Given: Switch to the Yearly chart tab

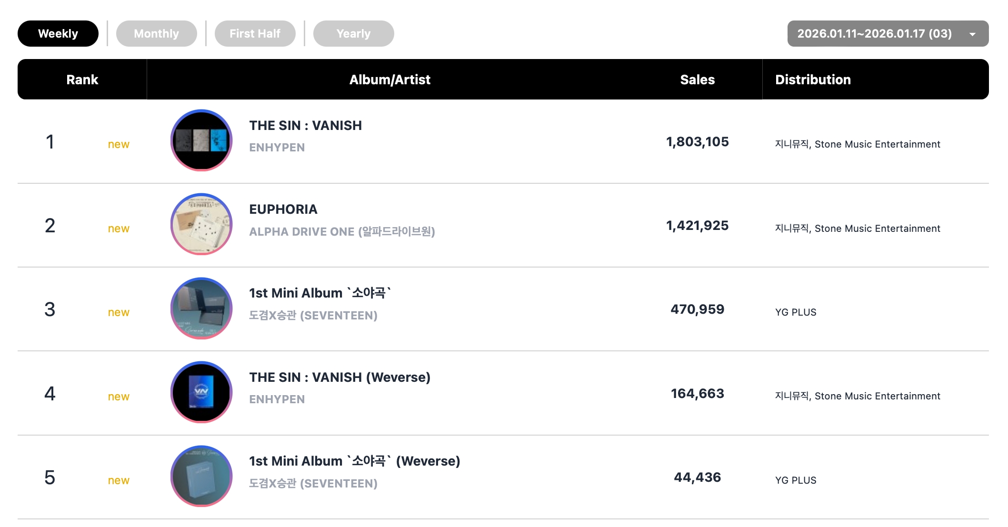Looking at the screenshot, I should pyautogui.click(x=353, y=34).
